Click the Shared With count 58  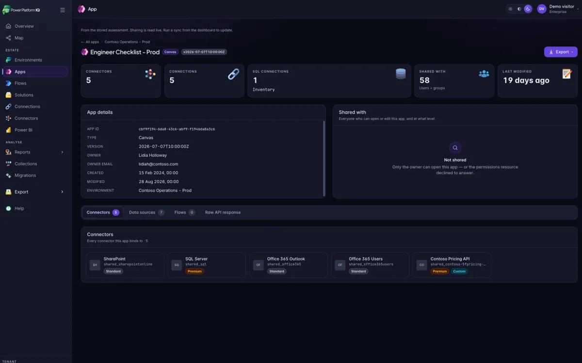[424, 80]
